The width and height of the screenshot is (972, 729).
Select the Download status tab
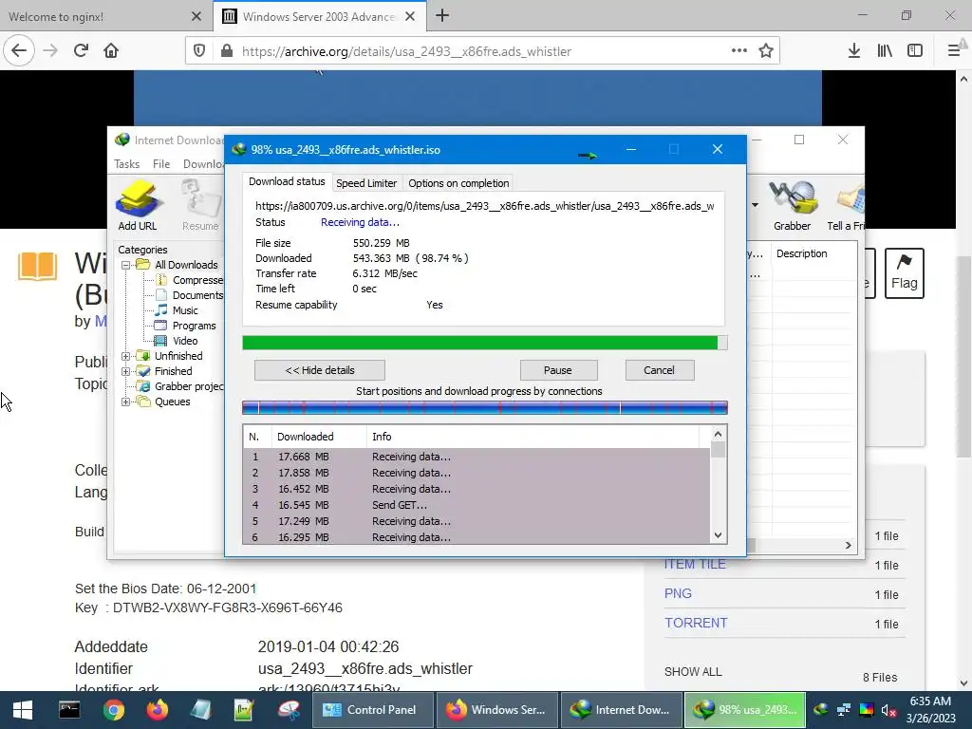[287, 181]
